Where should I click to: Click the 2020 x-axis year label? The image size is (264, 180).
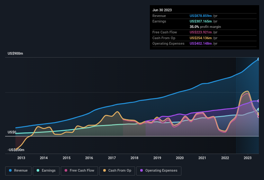click(180, 158)
